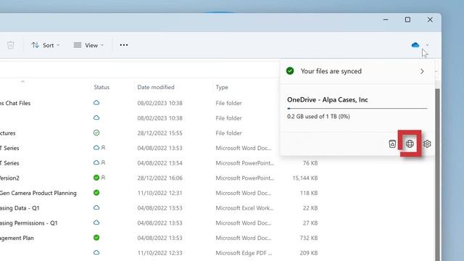Maximize the File Explorer window
Image resolution: width=464 pixels, height=261 pixels.
click(407, 20)
